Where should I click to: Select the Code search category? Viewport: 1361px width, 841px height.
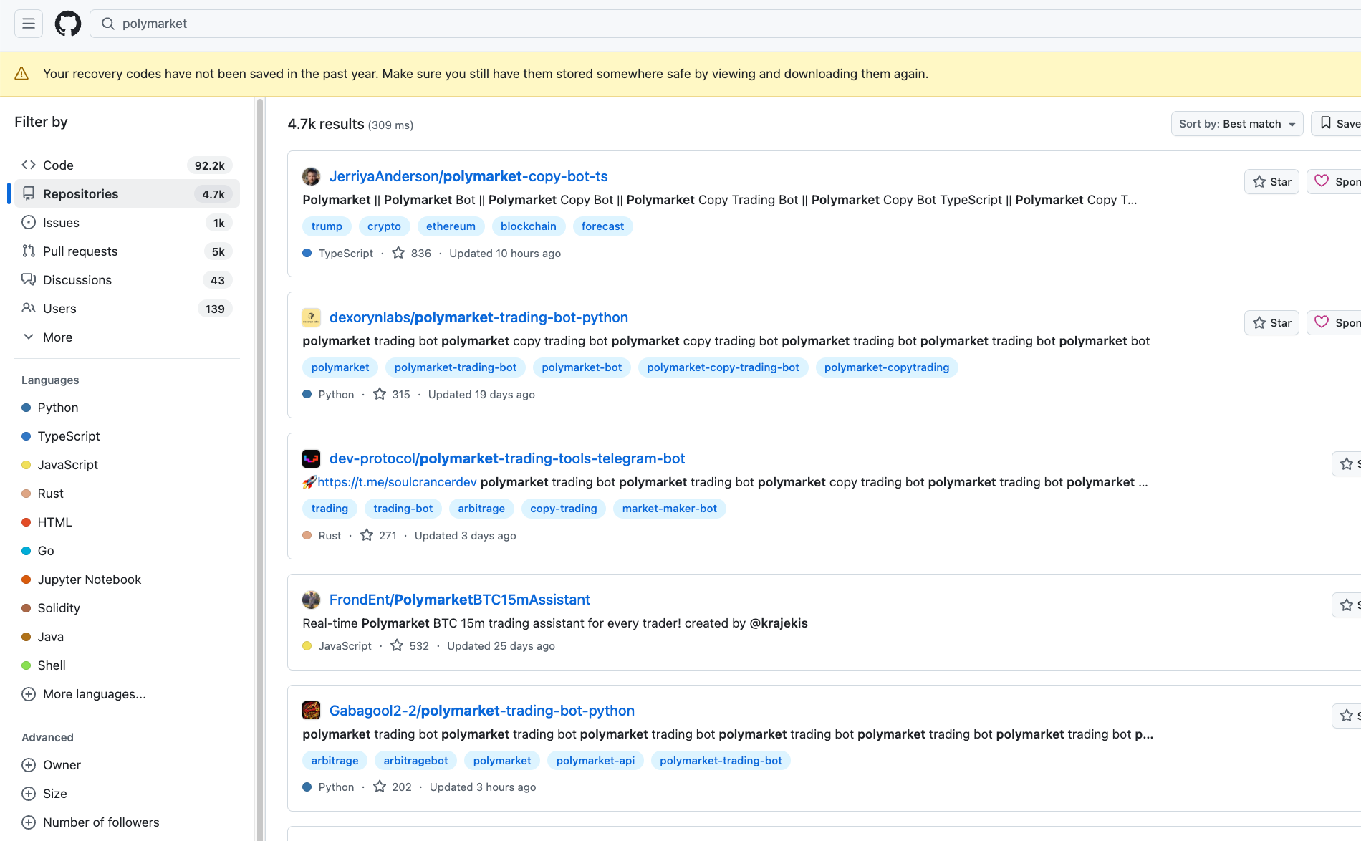[x=58, y=165]
